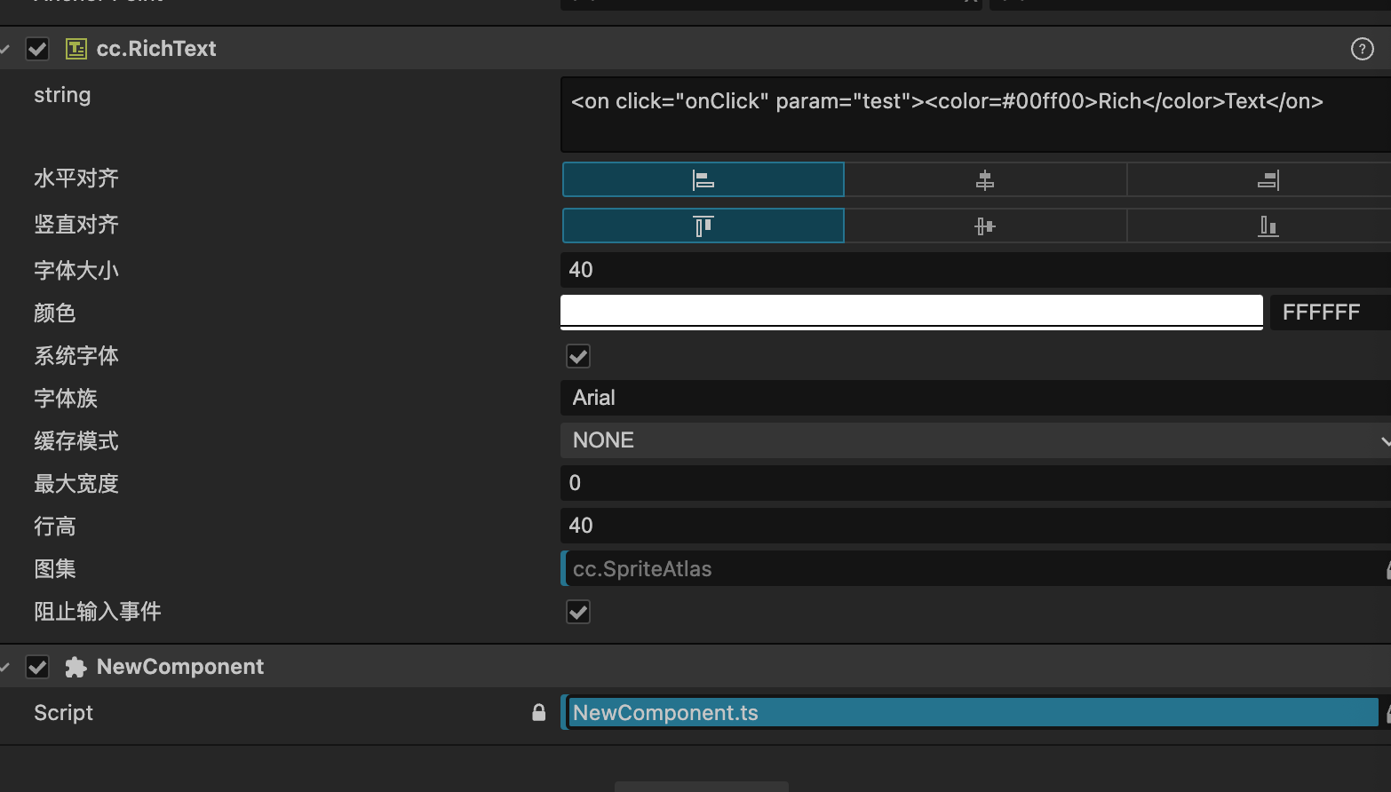Uncheck the 系统字体 checkbox
This screenshot has width=1391, height=792.
tap(578, 356)
